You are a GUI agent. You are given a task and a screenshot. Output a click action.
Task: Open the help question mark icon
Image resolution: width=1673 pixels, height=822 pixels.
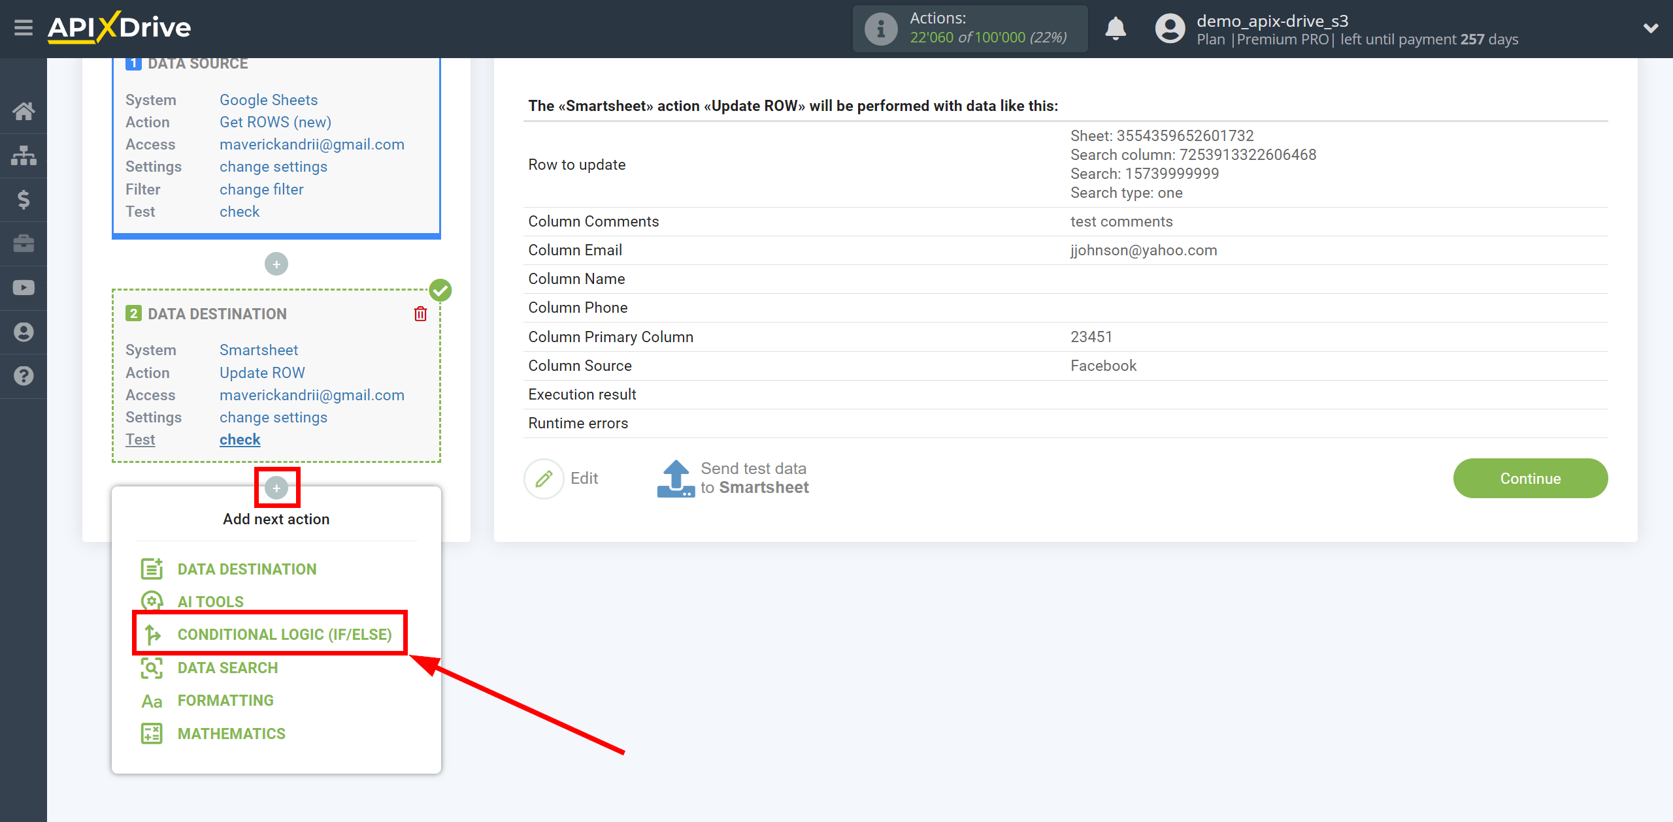(24, 376)
